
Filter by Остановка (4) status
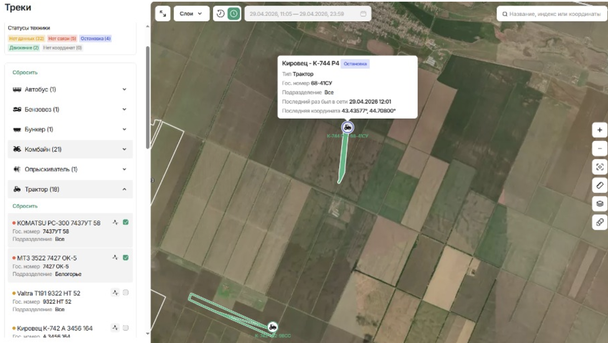click(x=96, y=39)
